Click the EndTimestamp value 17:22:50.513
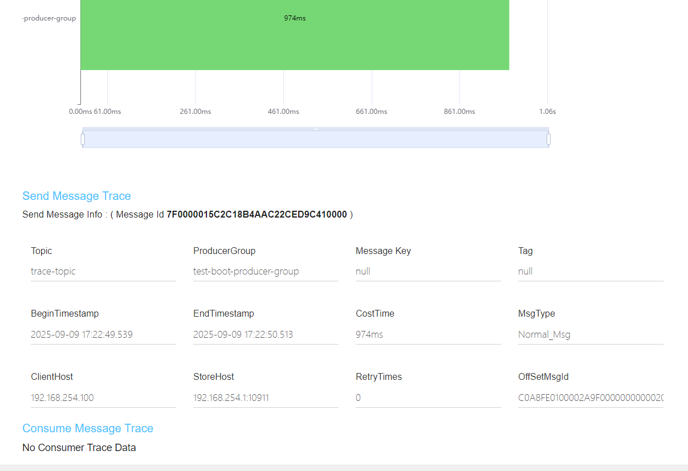The height and width of the screenshot is (471, 688). [266, 335]
